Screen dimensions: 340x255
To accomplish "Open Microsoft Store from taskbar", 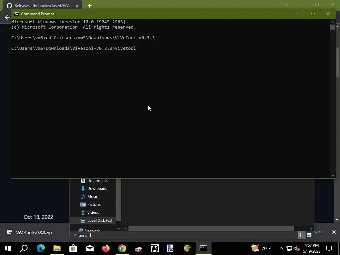I will (73, 248).
